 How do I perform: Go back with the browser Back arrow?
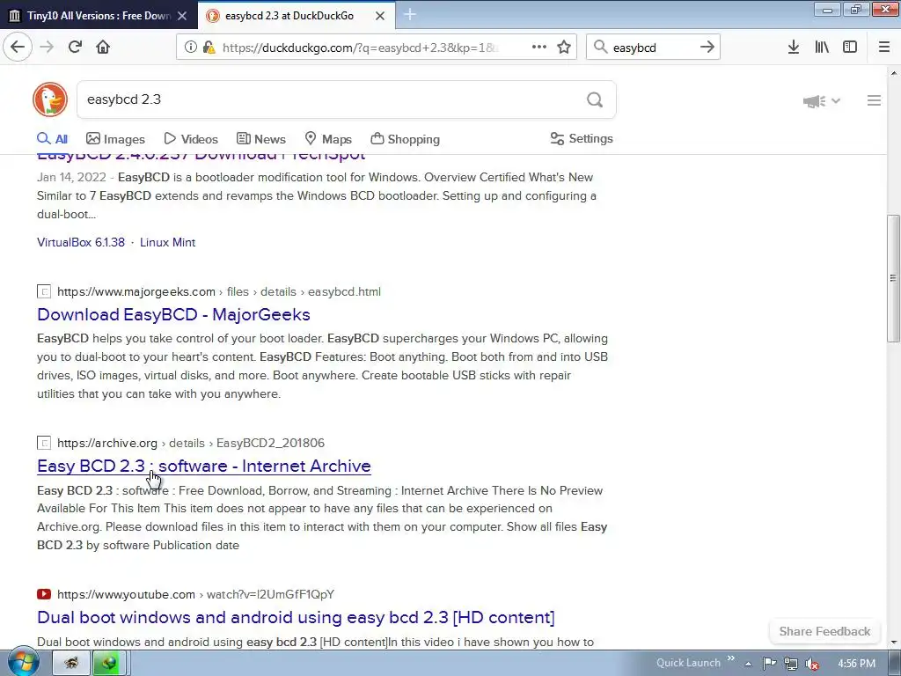click(18, 47)
